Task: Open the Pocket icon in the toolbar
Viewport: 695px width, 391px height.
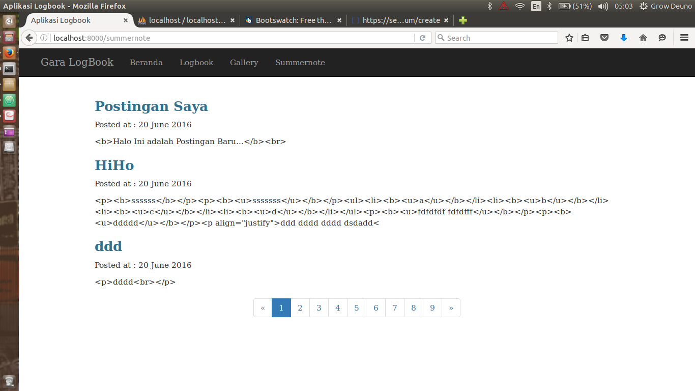Action: coord(604,38)
